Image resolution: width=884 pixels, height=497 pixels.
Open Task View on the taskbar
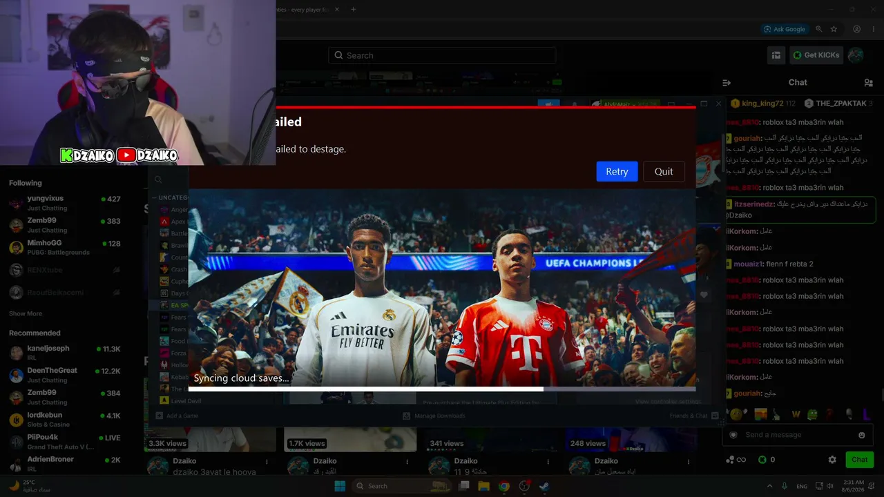[x=464, y=486]
